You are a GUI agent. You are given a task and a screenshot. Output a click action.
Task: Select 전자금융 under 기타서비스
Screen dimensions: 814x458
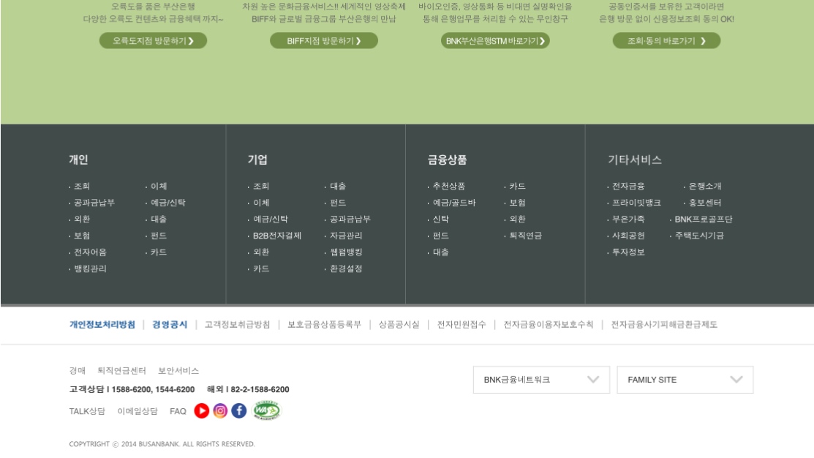click(628, 186)
